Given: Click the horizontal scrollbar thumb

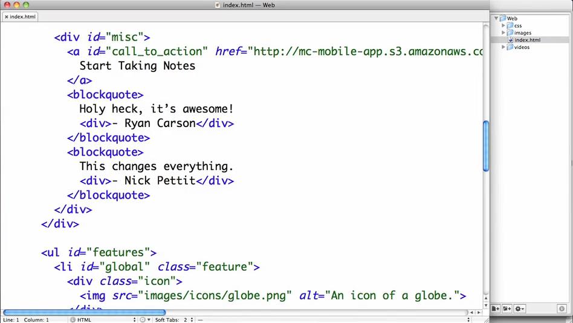Looking at the screenshot, I should click(x=84, y=312).
